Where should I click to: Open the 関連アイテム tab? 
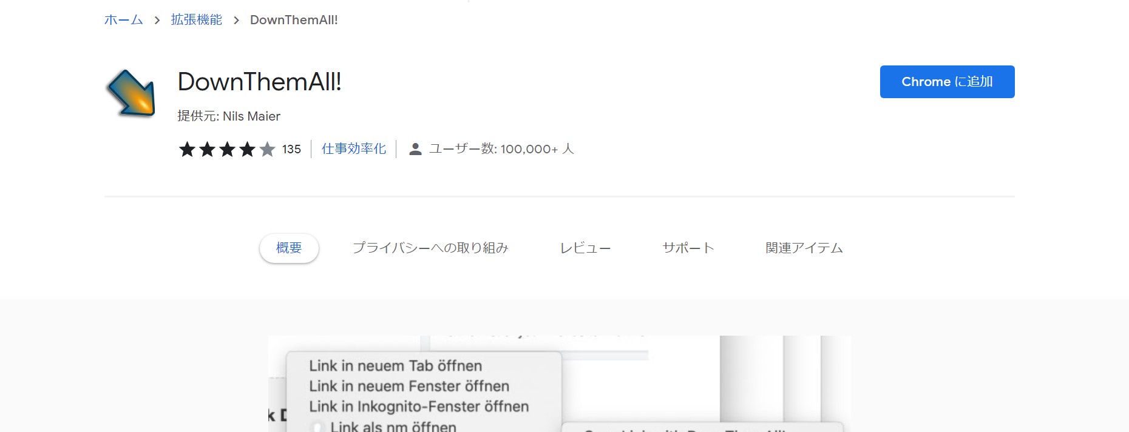click(x=804, y=248)
